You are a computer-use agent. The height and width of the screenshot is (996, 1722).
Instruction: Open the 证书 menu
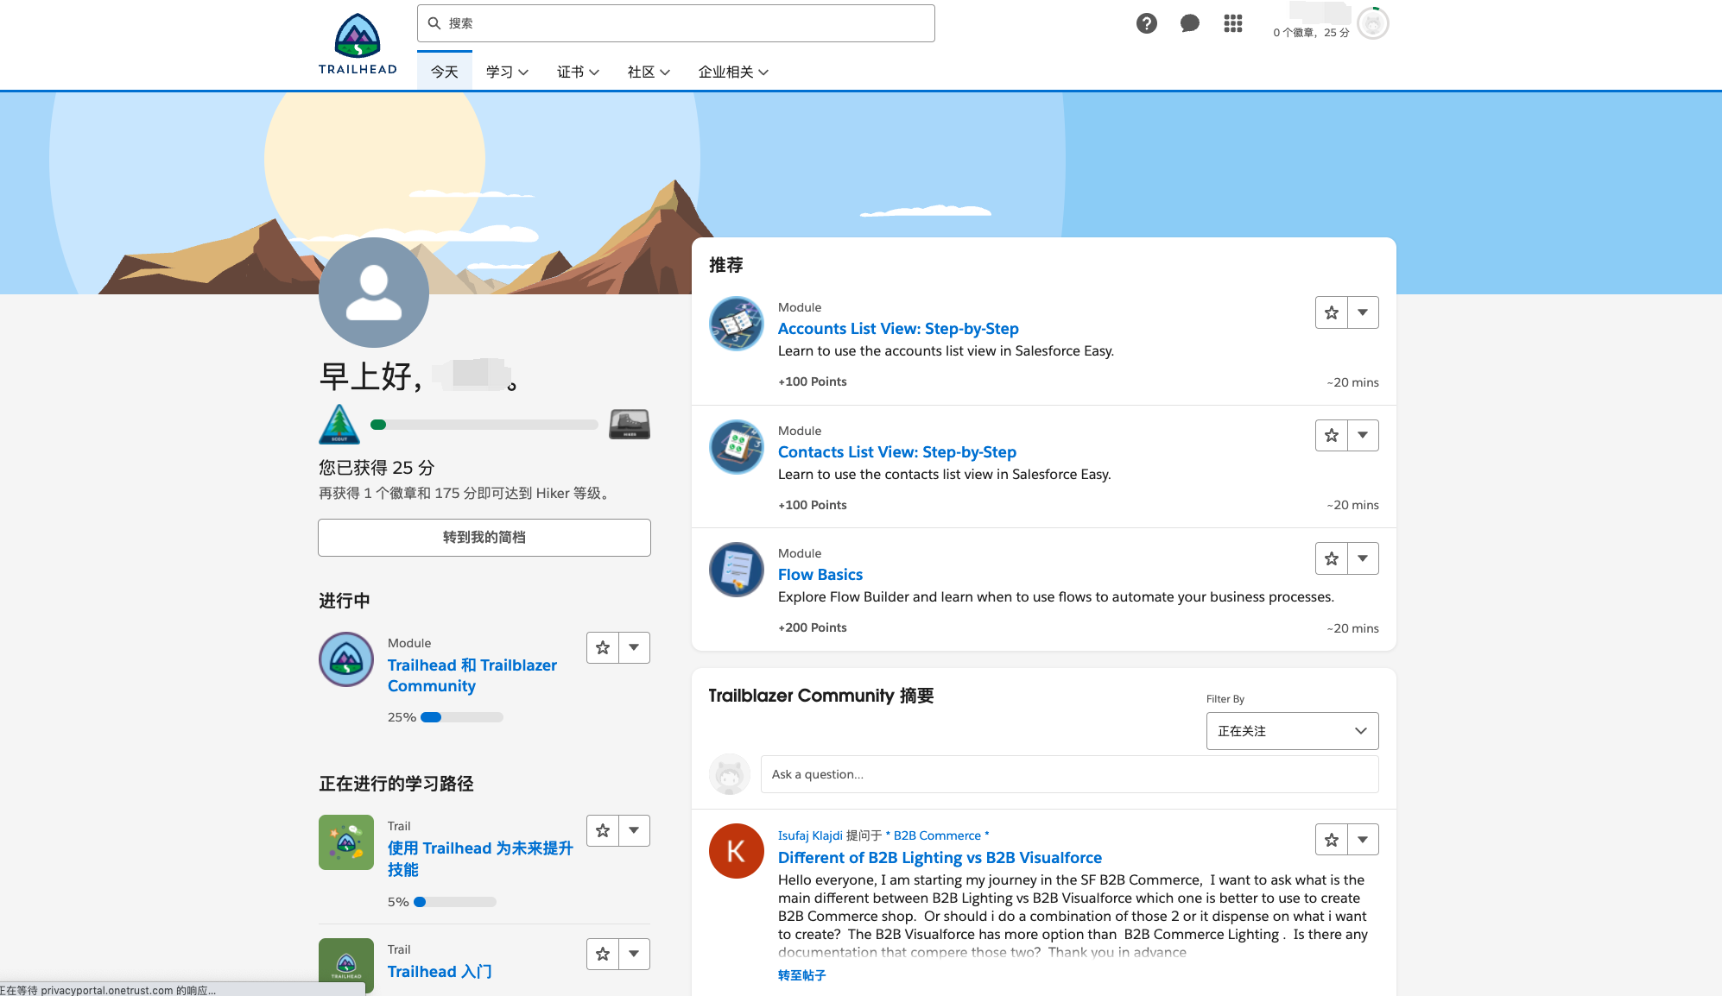[x=578, y=72]
